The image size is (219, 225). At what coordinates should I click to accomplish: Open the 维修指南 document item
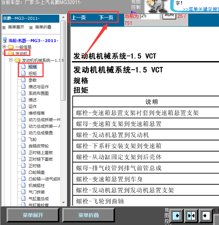tap(37, 113)
